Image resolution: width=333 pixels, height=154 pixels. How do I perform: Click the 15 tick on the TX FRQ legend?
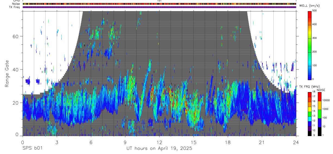[x=314, y=106]
